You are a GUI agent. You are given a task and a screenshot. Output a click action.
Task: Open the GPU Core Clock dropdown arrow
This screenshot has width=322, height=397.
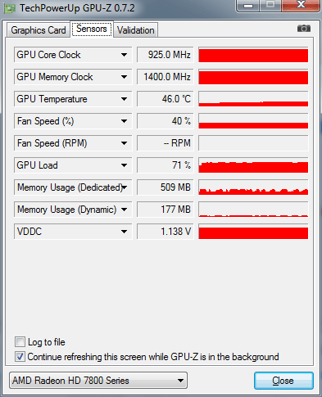tap(124, 55)
